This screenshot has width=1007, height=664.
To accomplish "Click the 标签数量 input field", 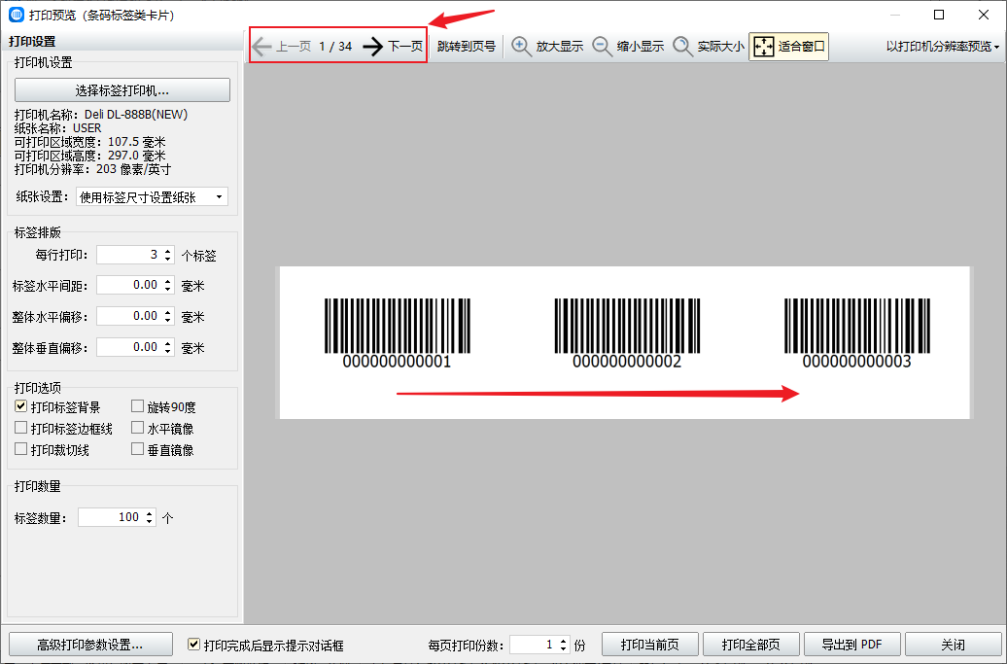I will (x=111, y=517).
